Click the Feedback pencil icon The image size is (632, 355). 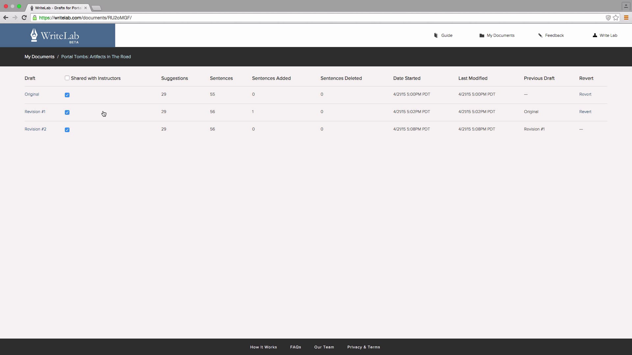540,35
